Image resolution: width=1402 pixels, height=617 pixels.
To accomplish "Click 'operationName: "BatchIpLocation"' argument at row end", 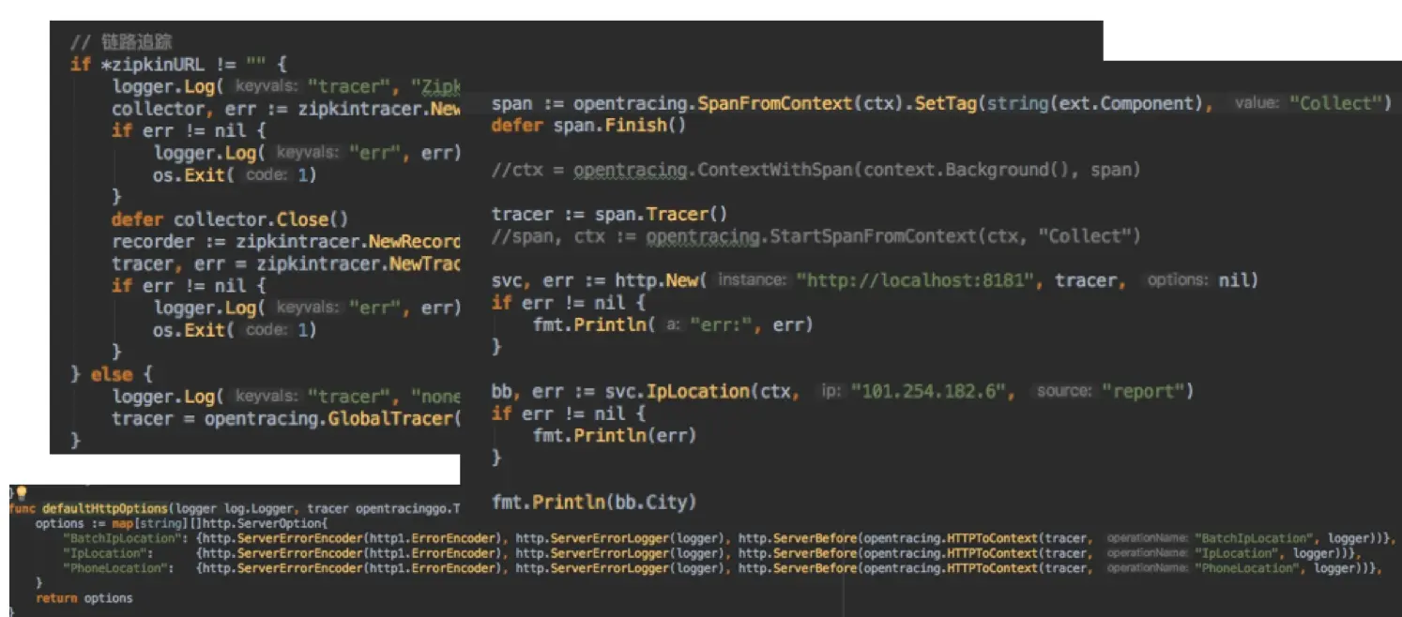I will [1208, 538].
